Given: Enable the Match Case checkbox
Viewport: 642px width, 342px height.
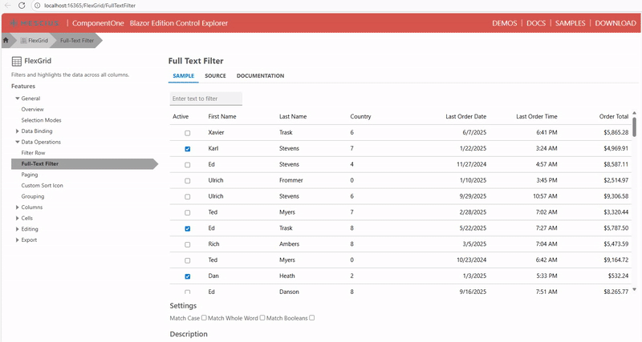Looking at the screenshot, I should pos(204,318).
